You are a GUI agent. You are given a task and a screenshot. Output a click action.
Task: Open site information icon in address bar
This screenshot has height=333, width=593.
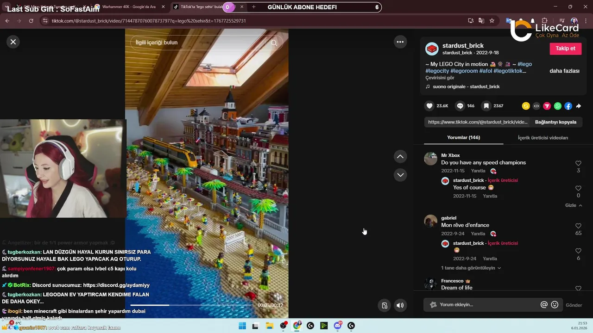44,21
